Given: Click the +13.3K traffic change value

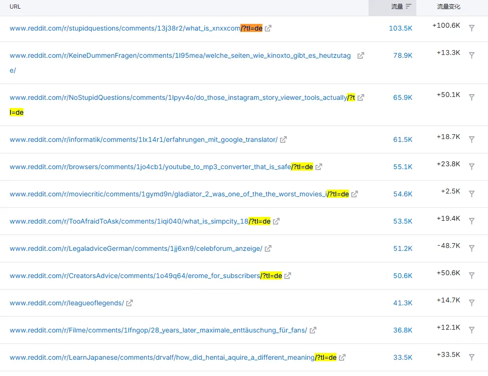Looking at the screenshot, I should [448, 53].
